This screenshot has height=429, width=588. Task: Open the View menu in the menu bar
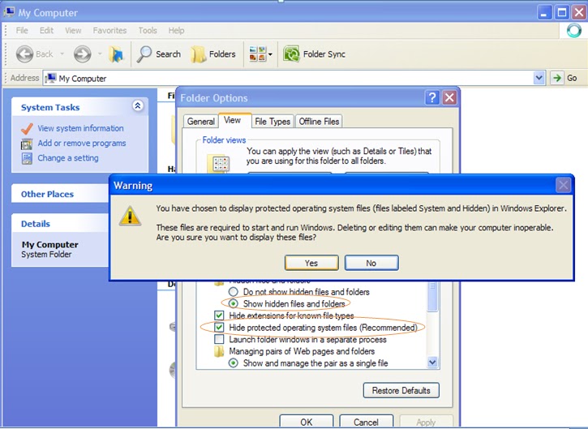coord(73,30)
